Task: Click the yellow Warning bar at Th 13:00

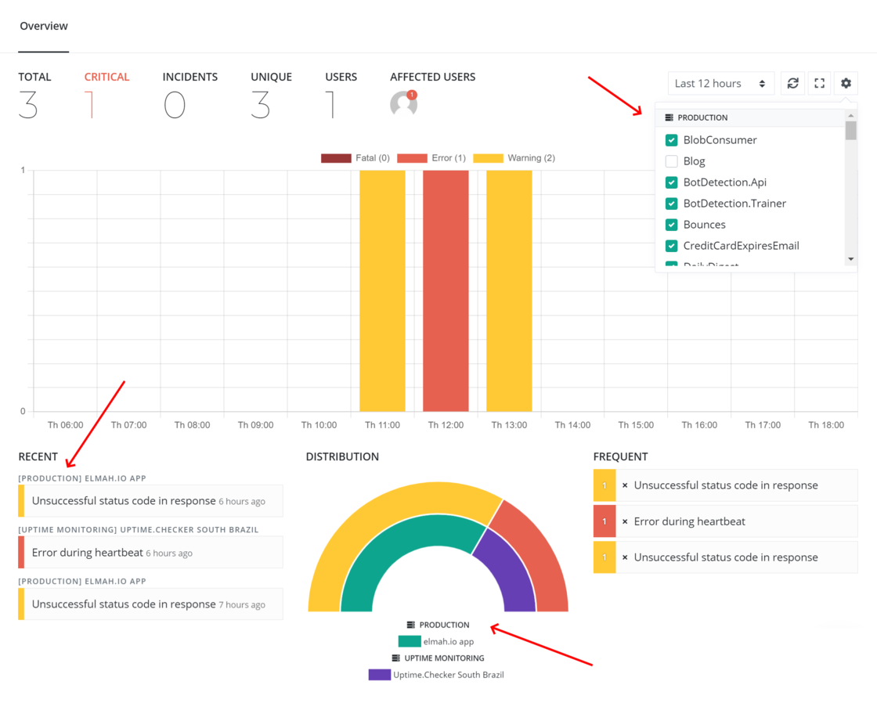Action: (x=509, y=290)
